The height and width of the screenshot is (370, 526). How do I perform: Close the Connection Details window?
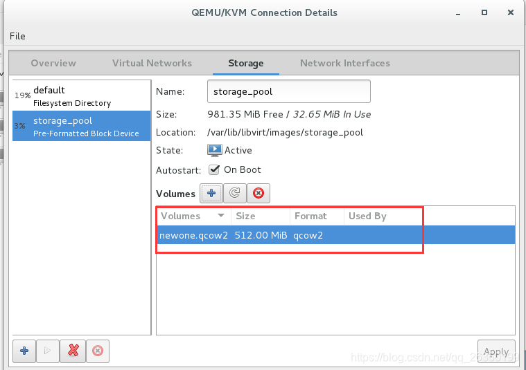coord(511,12)
